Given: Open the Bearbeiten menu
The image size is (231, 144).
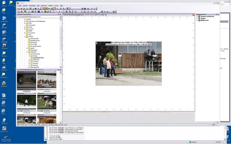Looking at the screenshot, I should [32, 6].
